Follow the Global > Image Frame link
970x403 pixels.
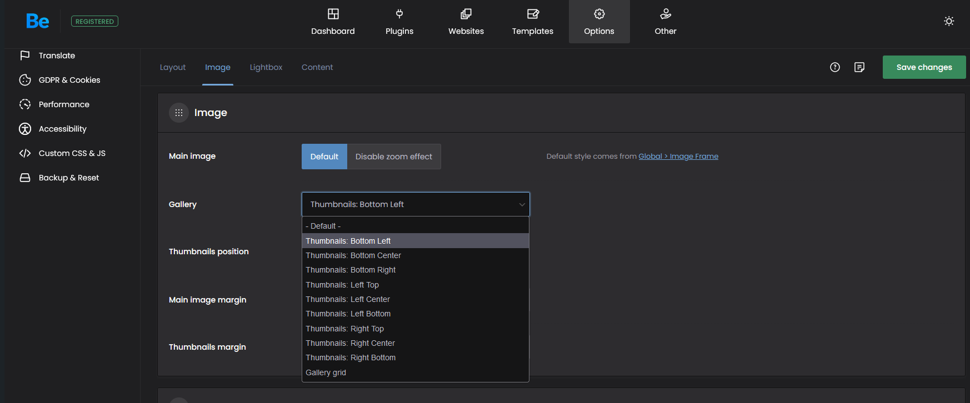678,156
